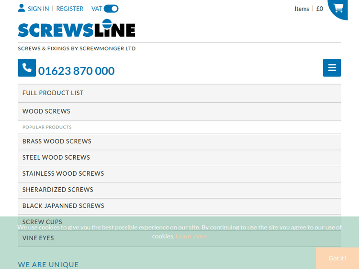Screen dimensions: 359x269
Task: Call number 01623 870 000 link
Action: click(x=76, y=71)
